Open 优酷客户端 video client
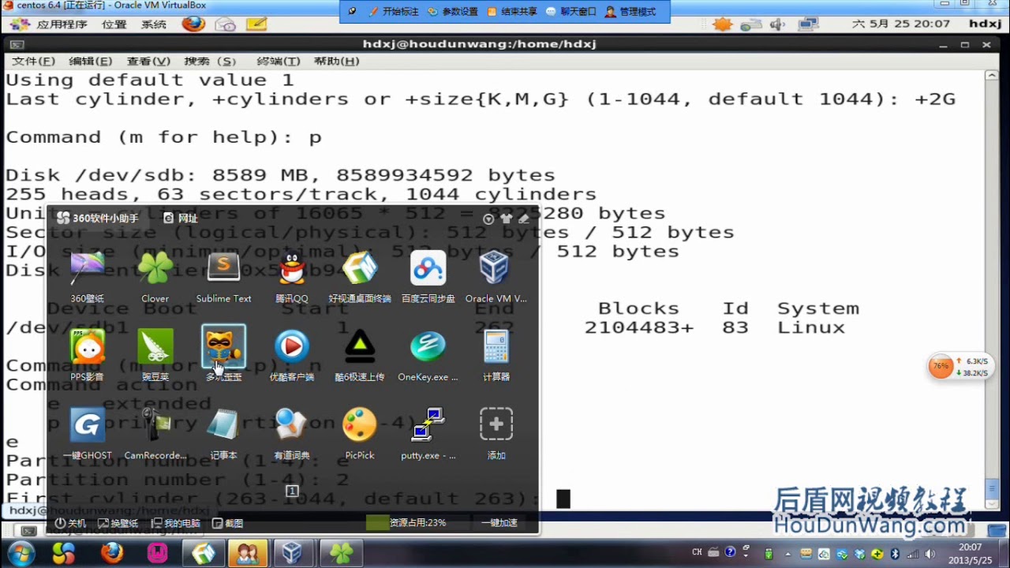 point(292,347)
